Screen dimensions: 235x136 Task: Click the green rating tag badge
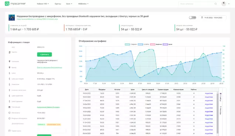pyautogui.click(x=41, y=124)
